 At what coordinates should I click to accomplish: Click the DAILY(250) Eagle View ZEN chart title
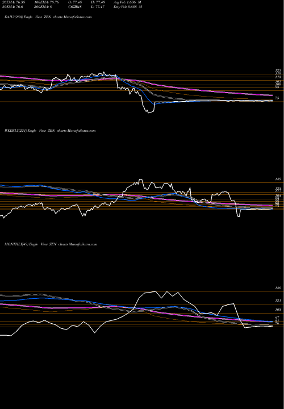click(48, 17)
